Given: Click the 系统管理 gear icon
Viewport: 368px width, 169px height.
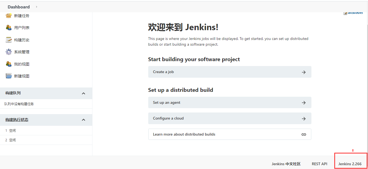Looking at the screenshot, I should click(9, 52).
